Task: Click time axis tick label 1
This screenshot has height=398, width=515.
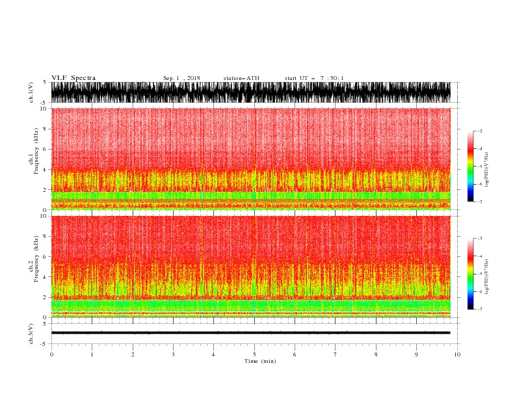Action: point(92,354)
